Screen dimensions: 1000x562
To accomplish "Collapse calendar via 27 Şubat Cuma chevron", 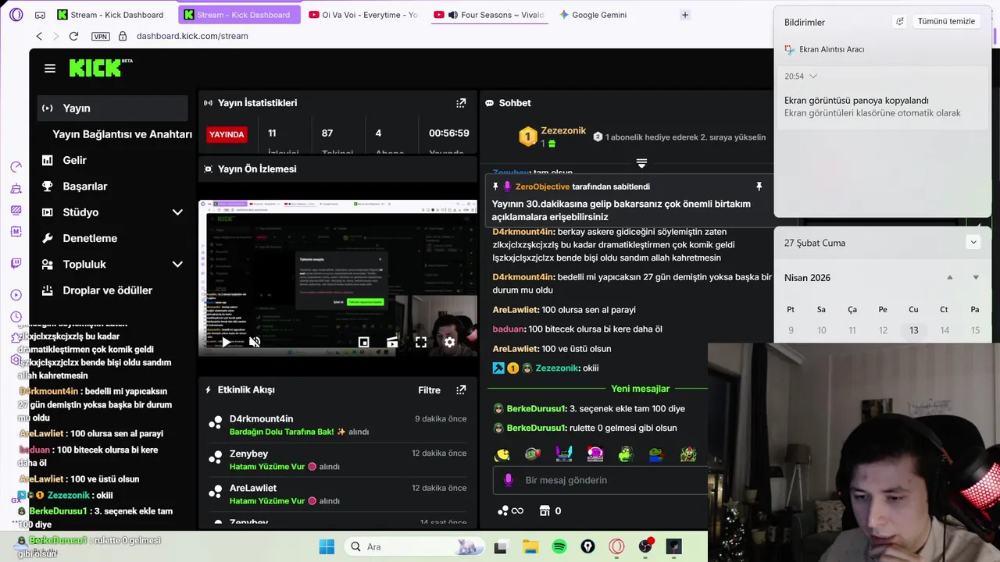I will tap(973, 243).
